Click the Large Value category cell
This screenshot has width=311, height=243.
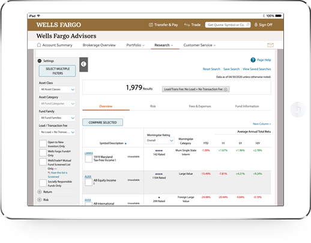coord(186,174)
